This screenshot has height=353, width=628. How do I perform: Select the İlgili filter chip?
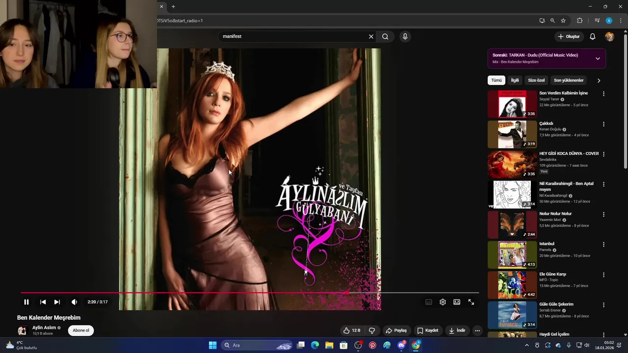[x=515, y=80]
